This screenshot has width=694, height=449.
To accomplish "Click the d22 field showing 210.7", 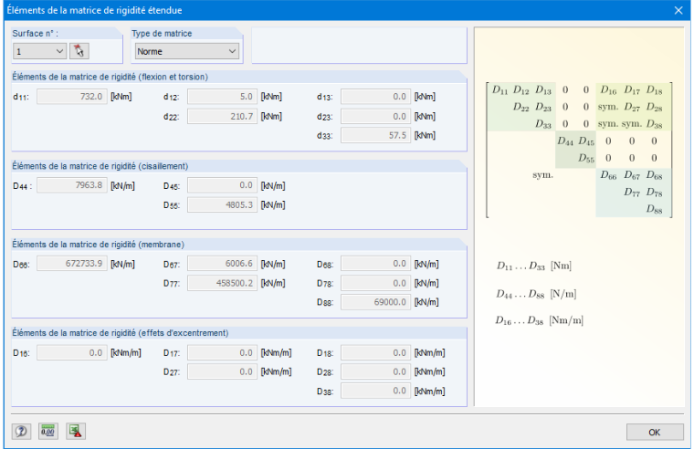I will (x=222, y=116).
